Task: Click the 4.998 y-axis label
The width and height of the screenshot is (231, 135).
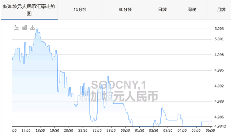Action: [219, 55]
